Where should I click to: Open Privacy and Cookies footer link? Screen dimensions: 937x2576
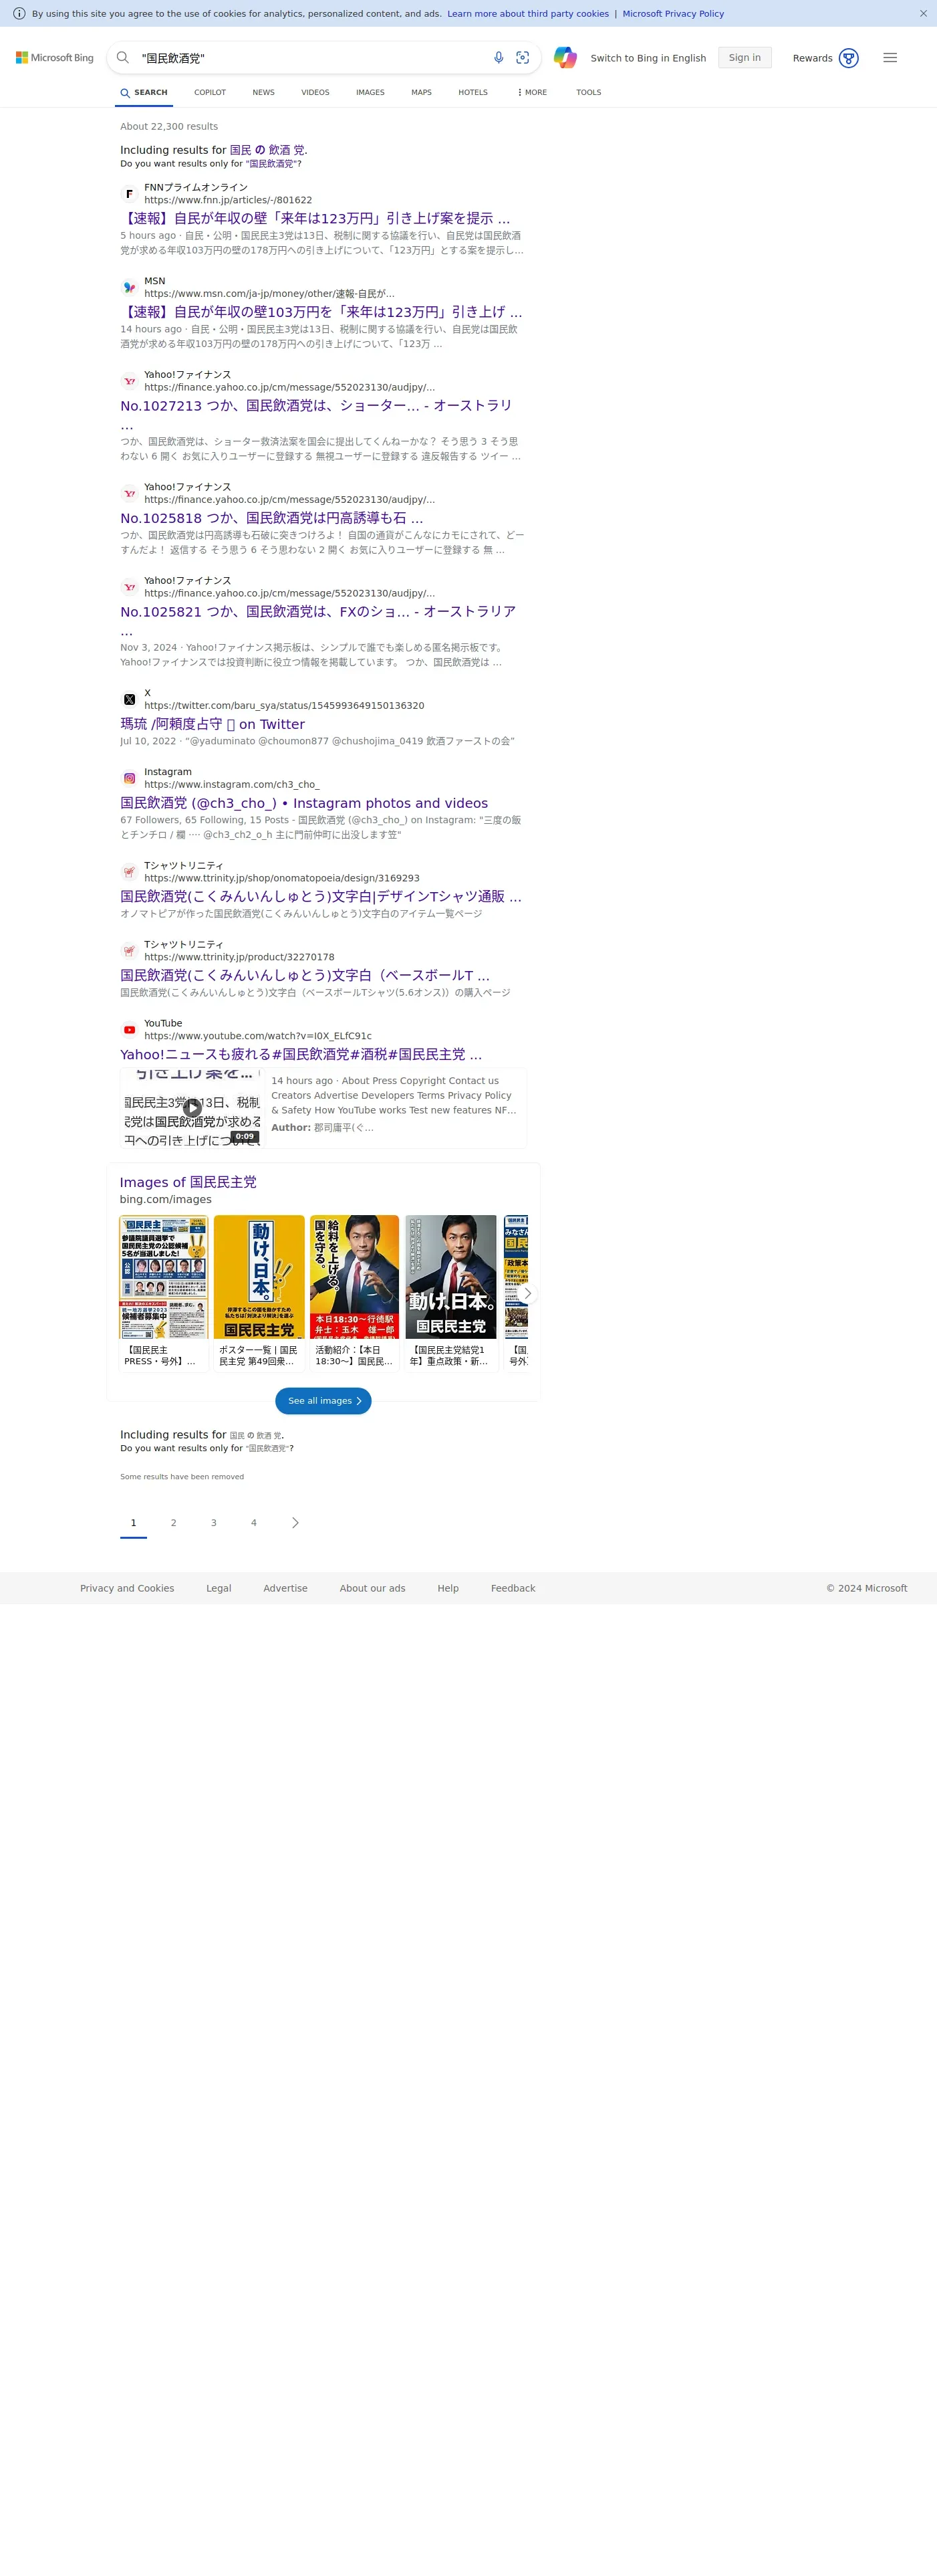(127, 1588)
